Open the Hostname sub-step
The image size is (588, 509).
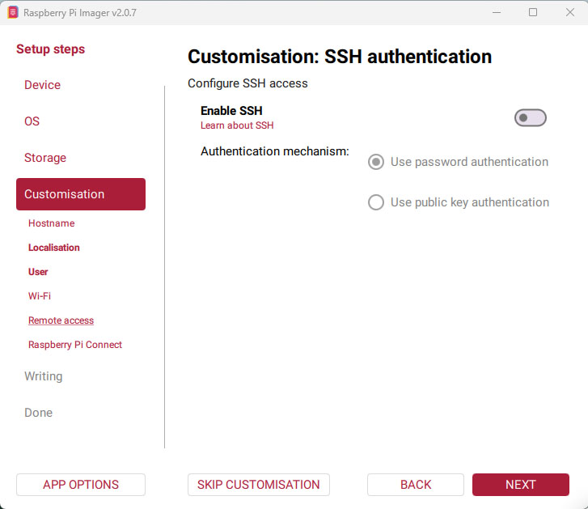tap(52, 223)
